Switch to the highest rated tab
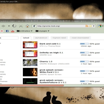 coord(59,38)
